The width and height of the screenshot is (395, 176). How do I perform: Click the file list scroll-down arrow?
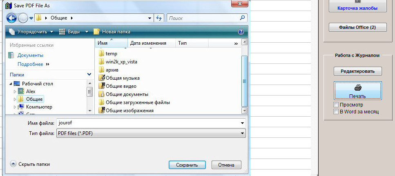(x=244, y=110)
